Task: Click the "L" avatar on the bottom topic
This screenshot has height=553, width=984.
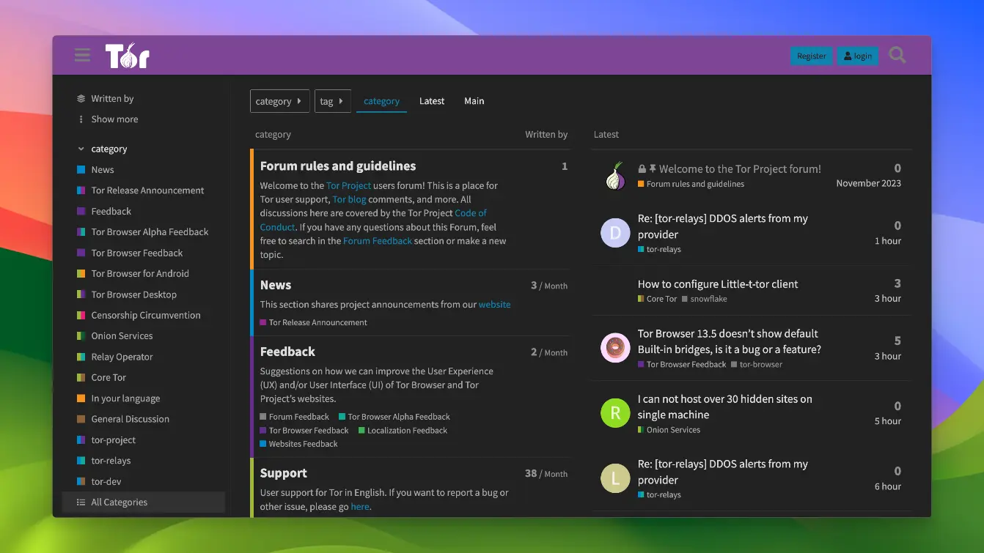Action: [615, 478]
